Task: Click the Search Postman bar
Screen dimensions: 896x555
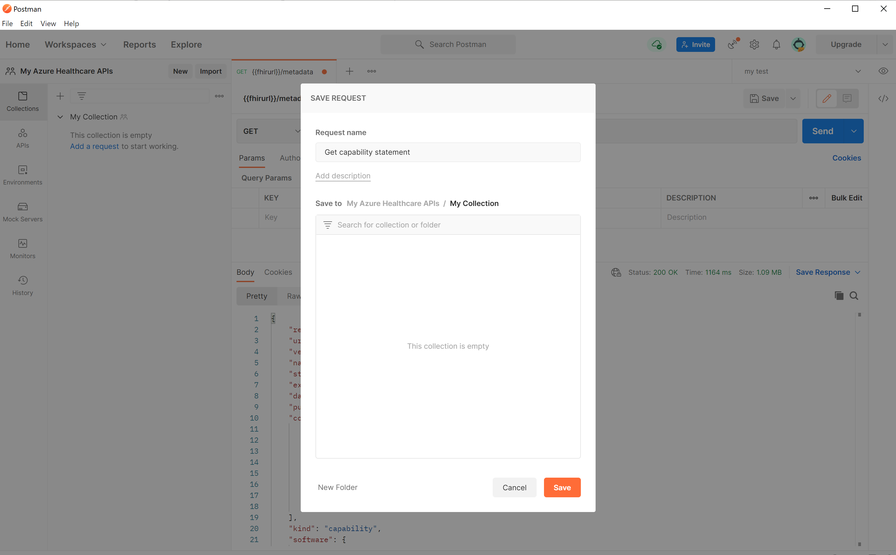Action: pos(448,45)
